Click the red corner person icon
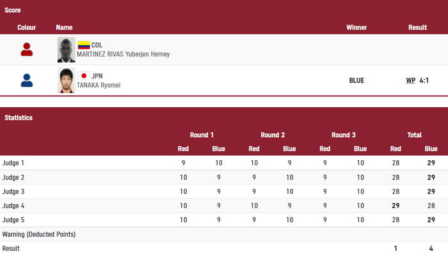 click(x=27, y=50)
